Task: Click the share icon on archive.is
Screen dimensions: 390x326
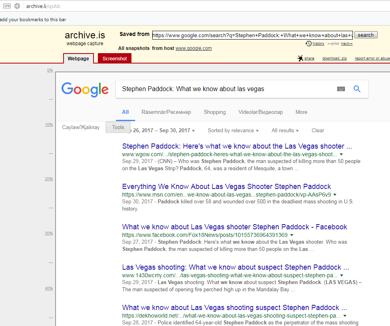Action: [300, 58]
